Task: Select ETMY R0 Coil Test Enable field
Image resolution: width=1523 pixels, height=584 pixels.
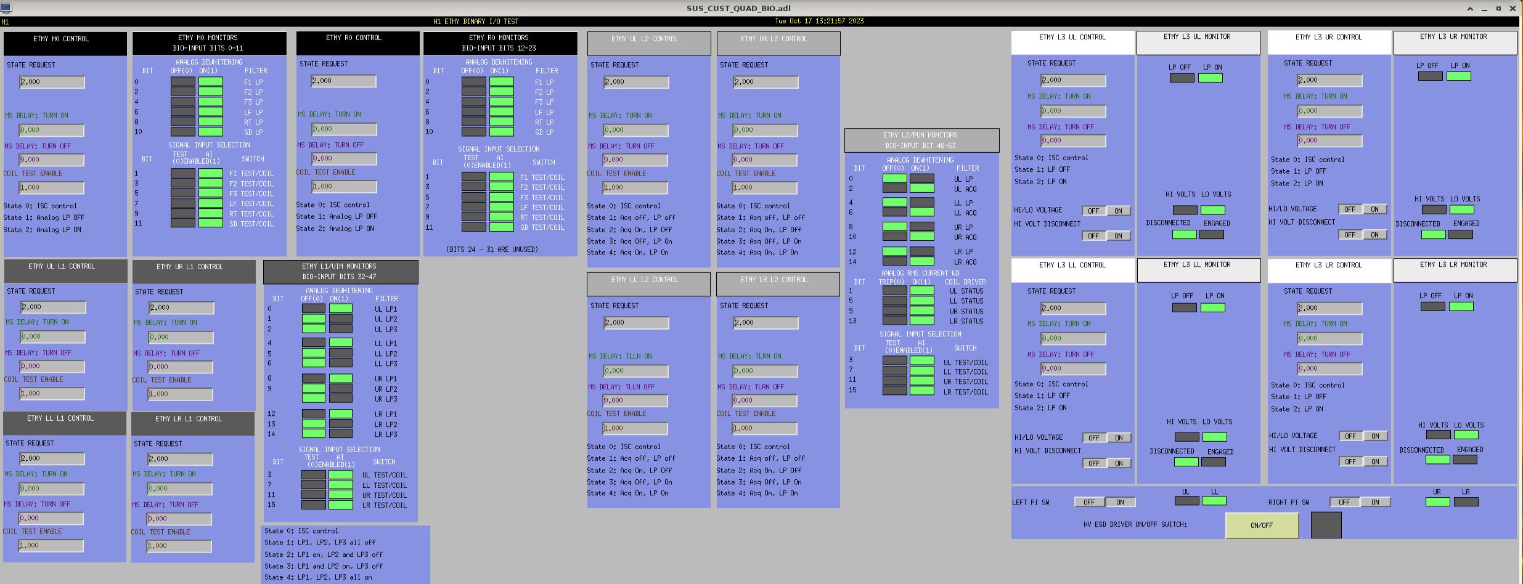Action: (x=343, y=186)
